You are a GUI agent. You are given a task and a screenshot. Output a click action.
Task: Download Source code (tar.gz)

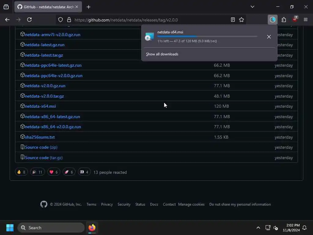tap(44, 158)
